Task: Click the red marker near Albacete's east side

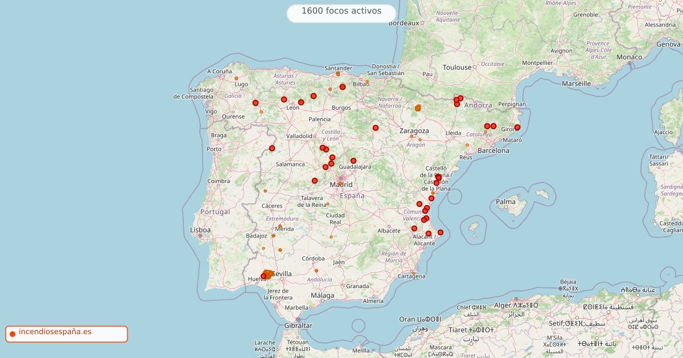Action: (x=414, y=228)
